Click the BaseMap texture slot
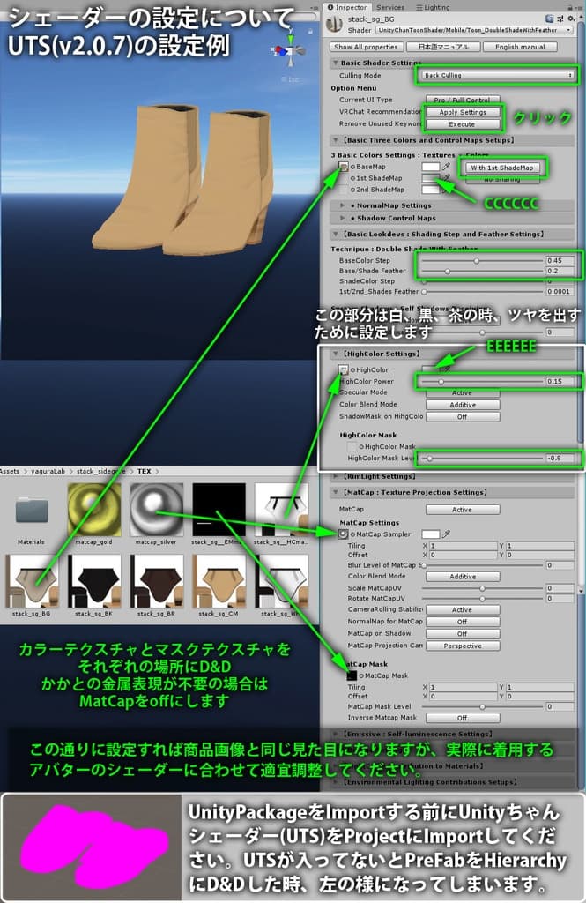 tap(344, 167)
